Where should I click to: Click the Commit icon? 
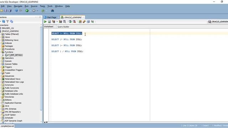(x=70, y=22)
